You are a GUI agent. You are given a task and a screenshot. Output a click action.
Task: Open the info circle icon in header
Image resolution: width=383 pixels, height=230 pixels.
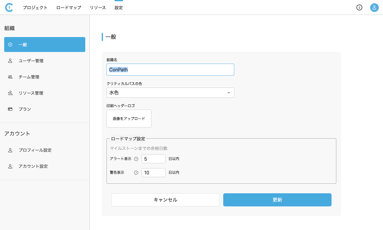359,7
